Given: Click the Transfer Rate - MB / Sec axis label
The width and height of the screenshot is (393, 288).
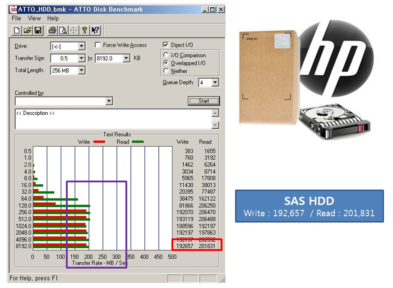Looking at the screenshot, I should tap(100, 263).
